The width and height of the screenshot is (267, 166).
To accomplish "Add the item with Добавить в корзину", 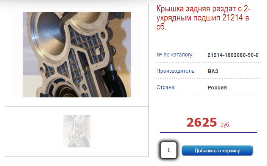I will [x=217, y=150].
